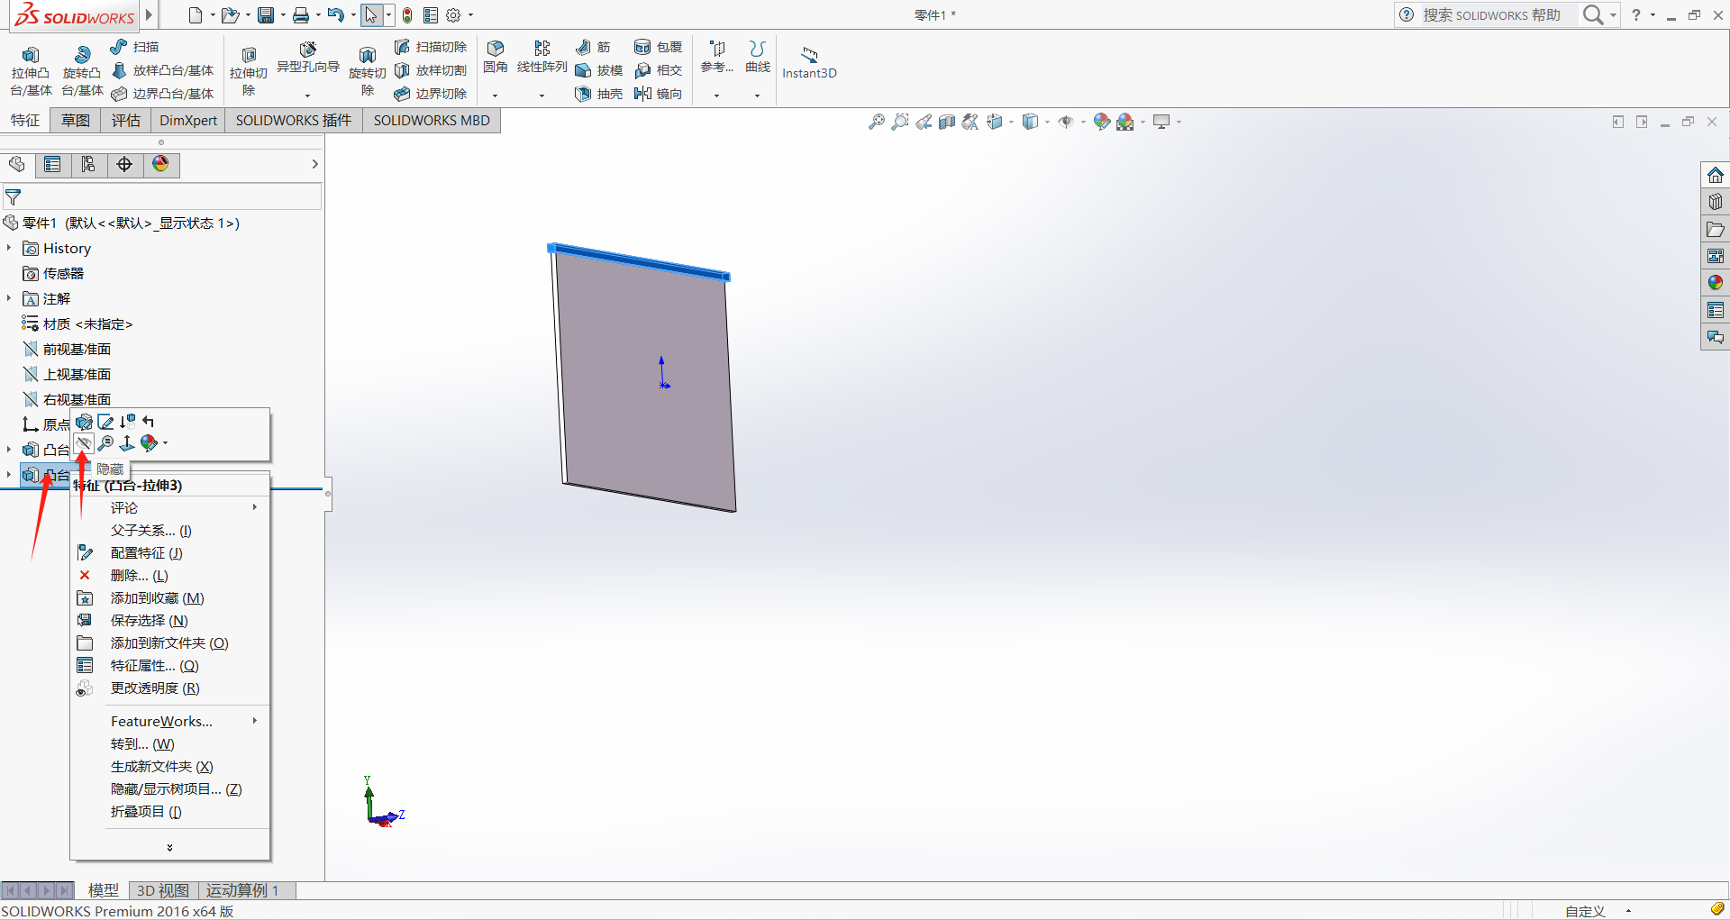Select the Shell (抽壳) tool

[x=599, y=94]
